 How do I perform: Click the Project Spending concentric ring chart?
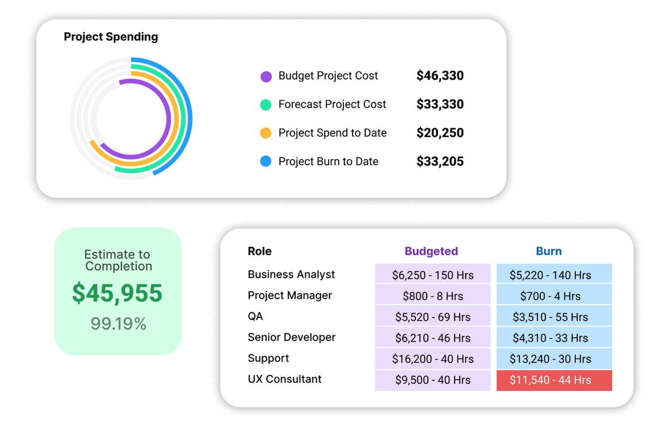click(131, 119)
